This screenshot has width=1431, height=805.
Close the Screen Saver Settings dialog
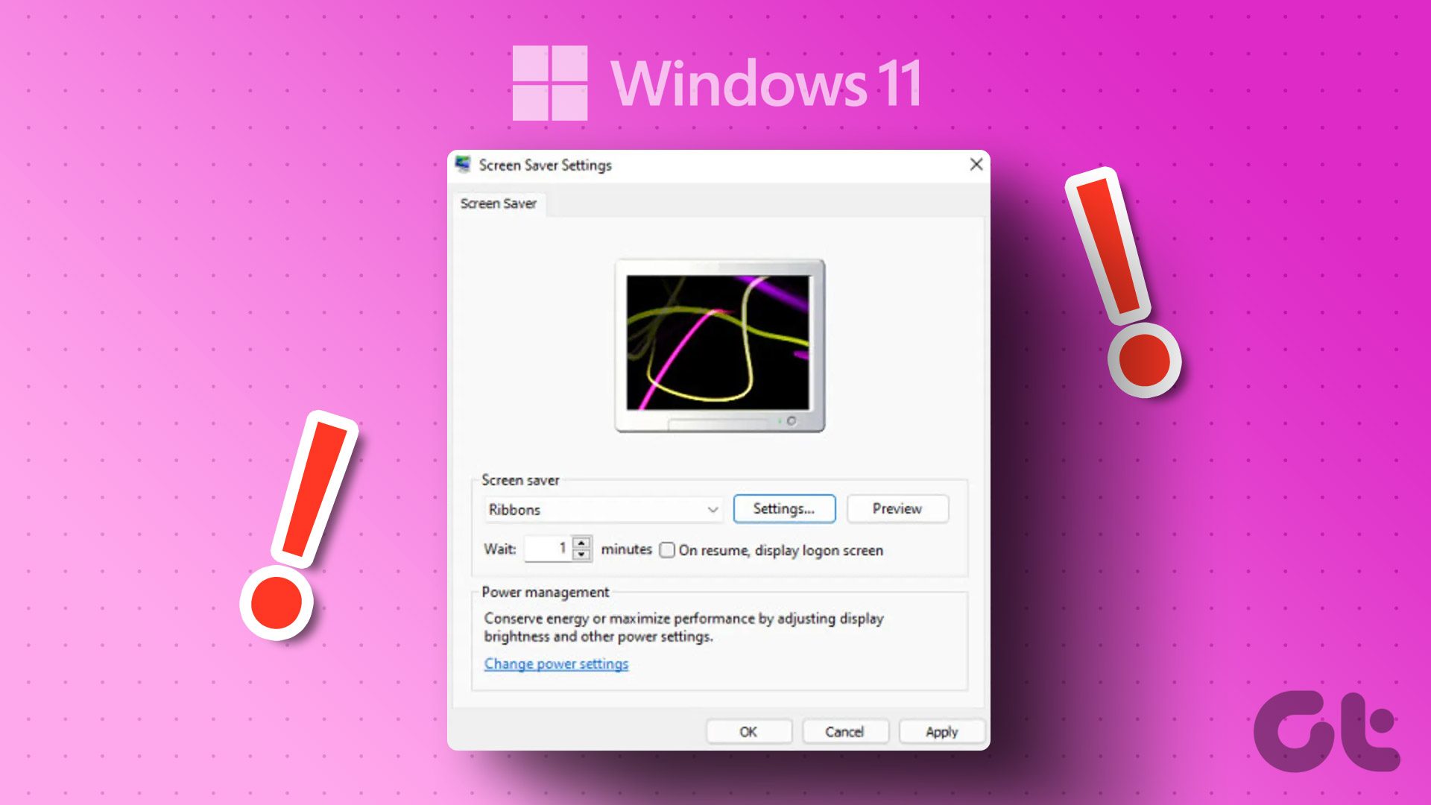[976, 164]
